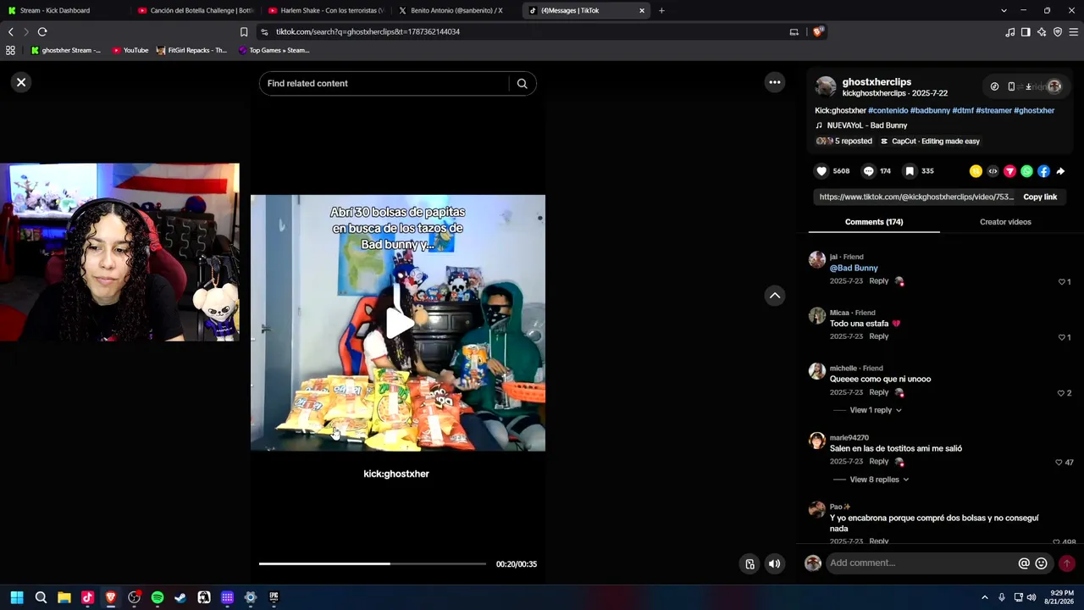1084x610 pixels.
Task: Open YouTube bookmark in bookmarks bar
Action: point(130,50)
